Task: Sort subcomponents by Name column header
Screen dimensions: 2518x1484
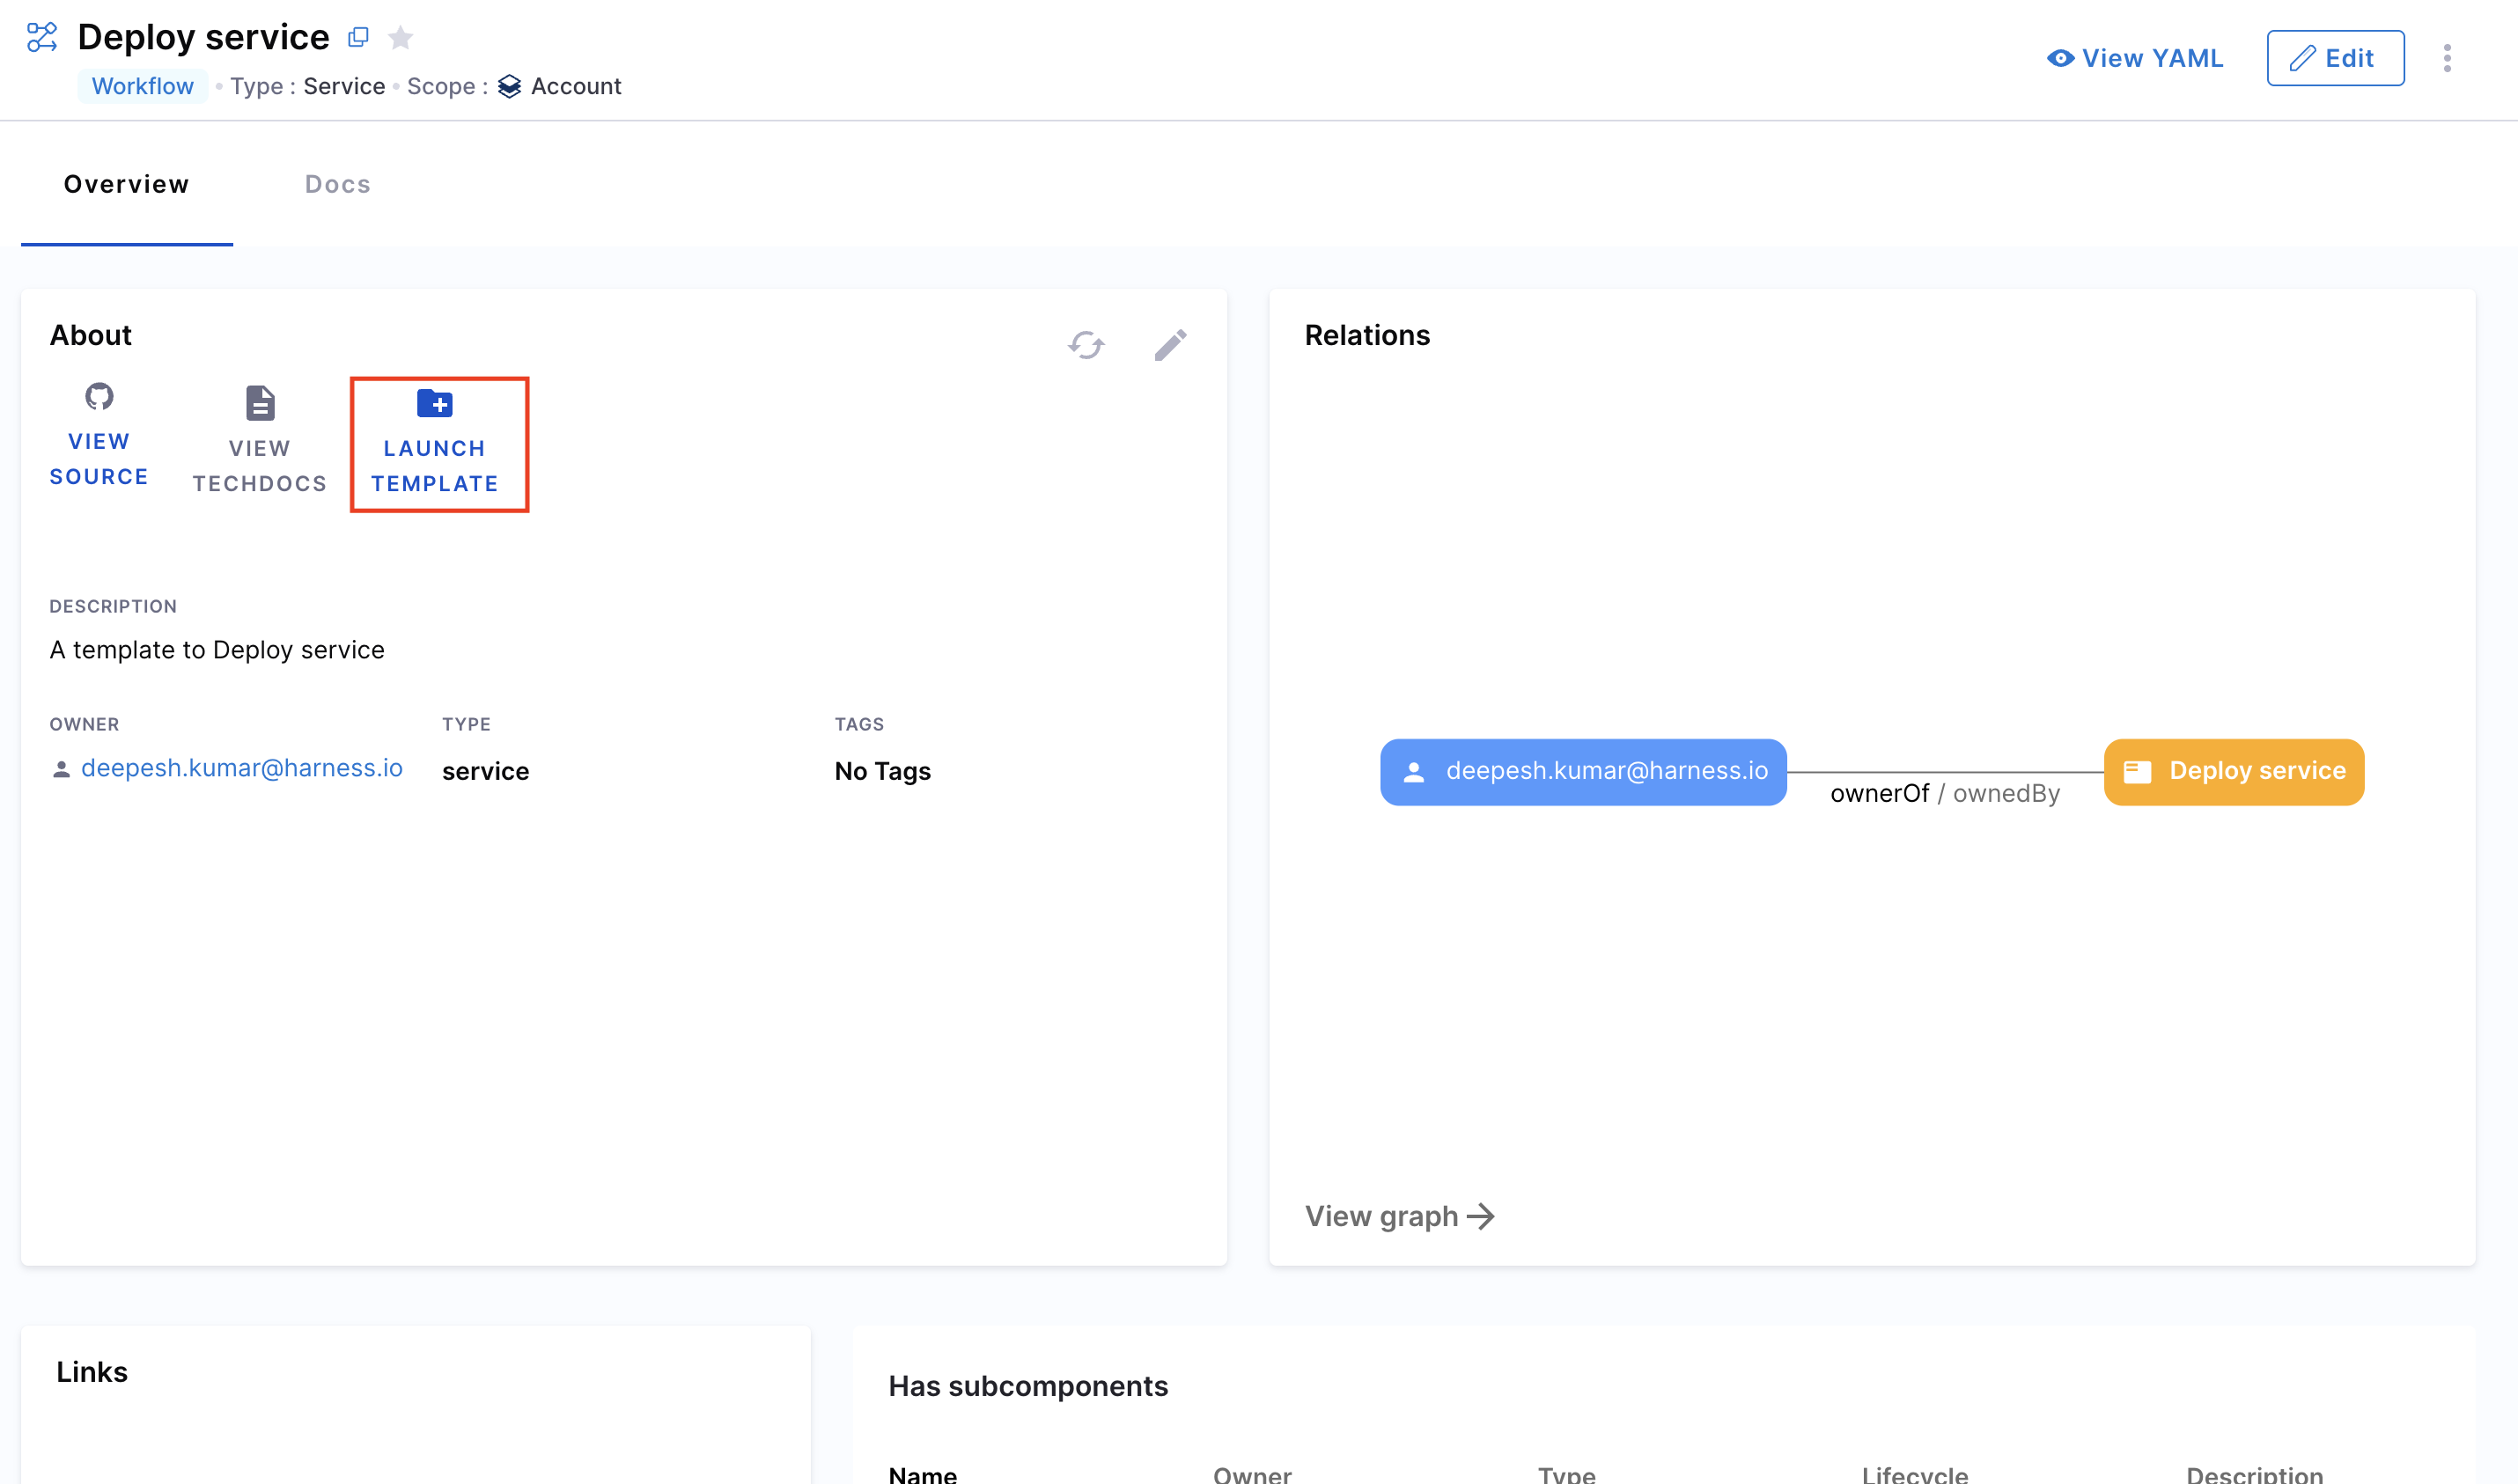Action: click(x=922, y=1474)
